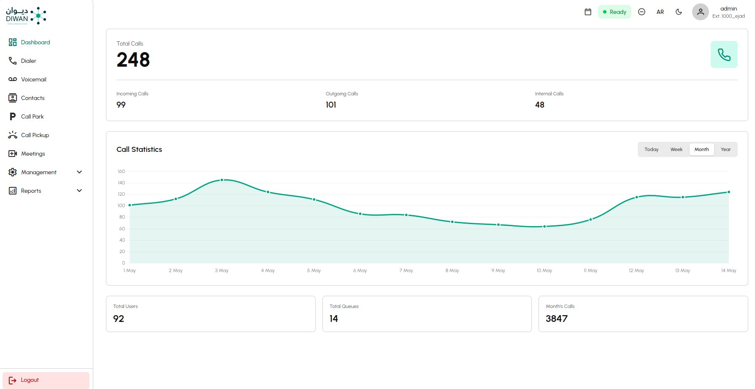Switch chart to Today tab
Screen dimensions: 755x389
pyautogui.click(x=651, y=149)
